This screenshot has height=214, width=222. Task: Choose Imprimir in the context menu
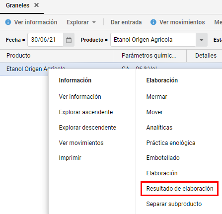point(70,158)
